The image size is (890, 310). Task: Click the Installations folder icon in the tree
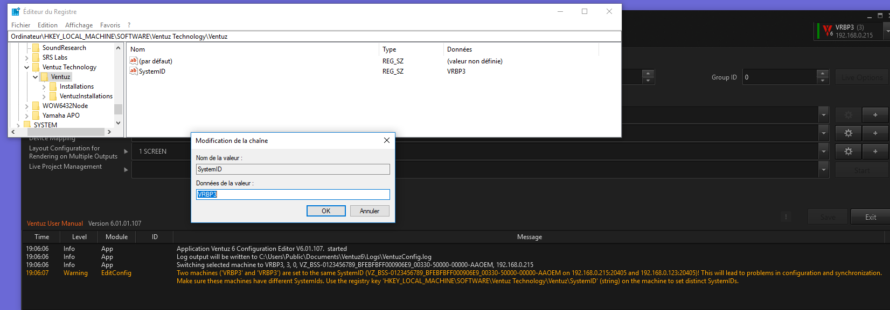[53, 86]
